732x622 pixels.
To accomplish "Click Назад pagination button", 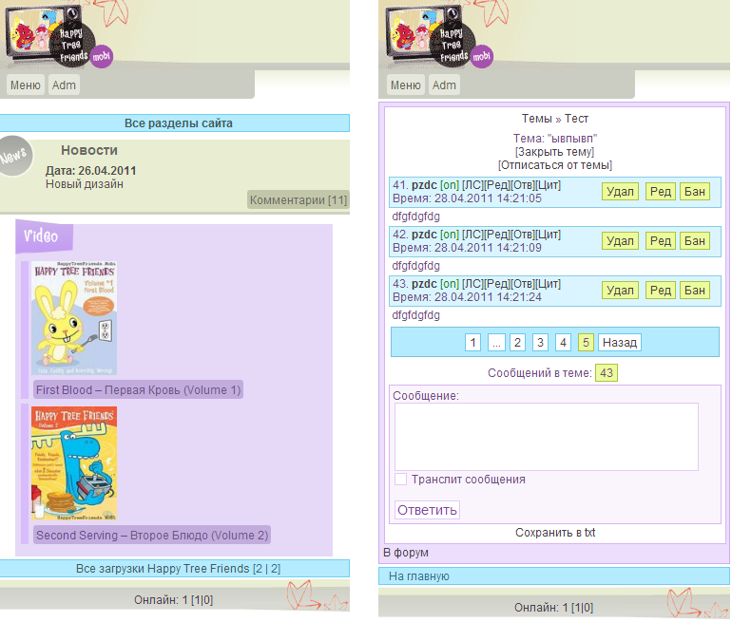I will 620,343.
